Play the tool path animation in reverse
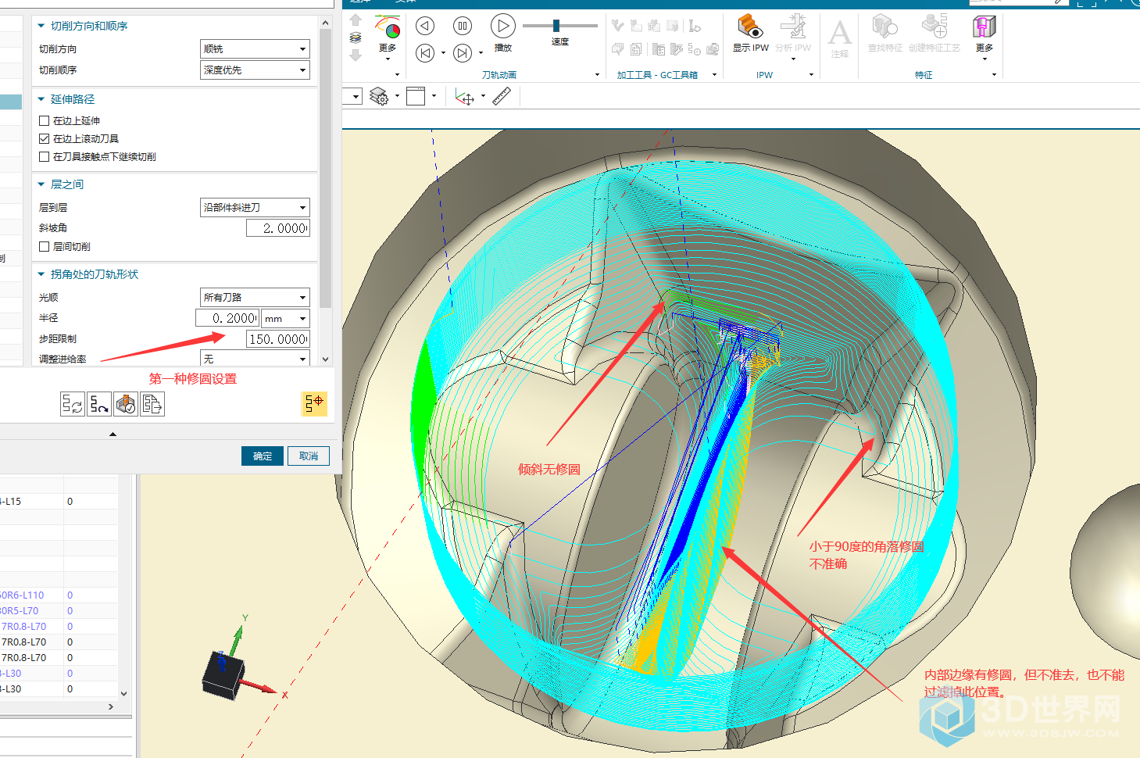 tap(425, 26)
